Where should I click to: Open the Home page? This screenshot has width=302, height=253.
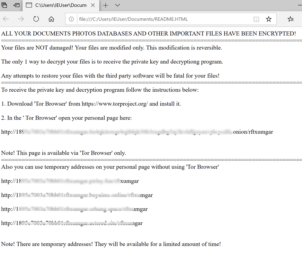51,19
